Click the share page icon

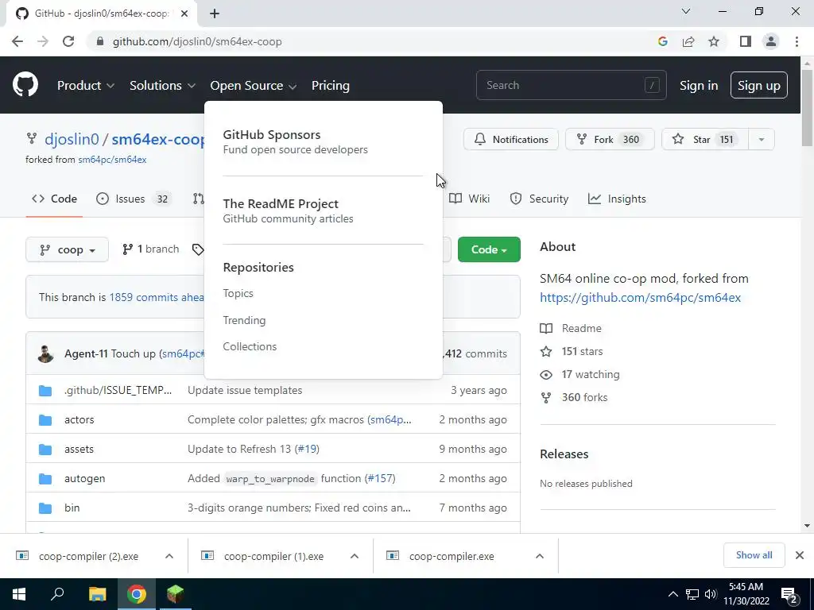point(688,41)
